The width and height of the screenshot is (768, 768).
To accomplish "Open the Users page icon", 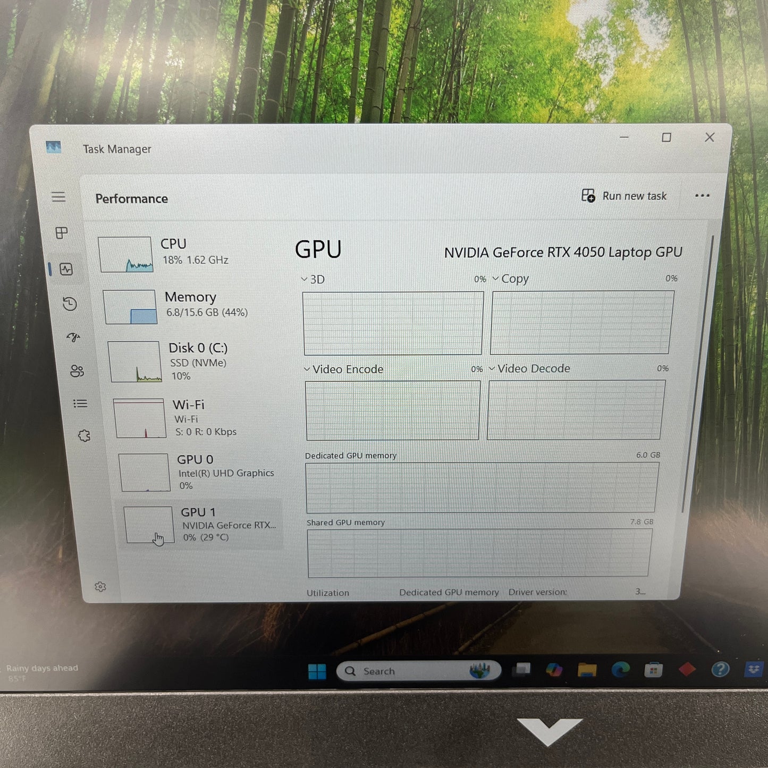I will [x=77, y=371].
